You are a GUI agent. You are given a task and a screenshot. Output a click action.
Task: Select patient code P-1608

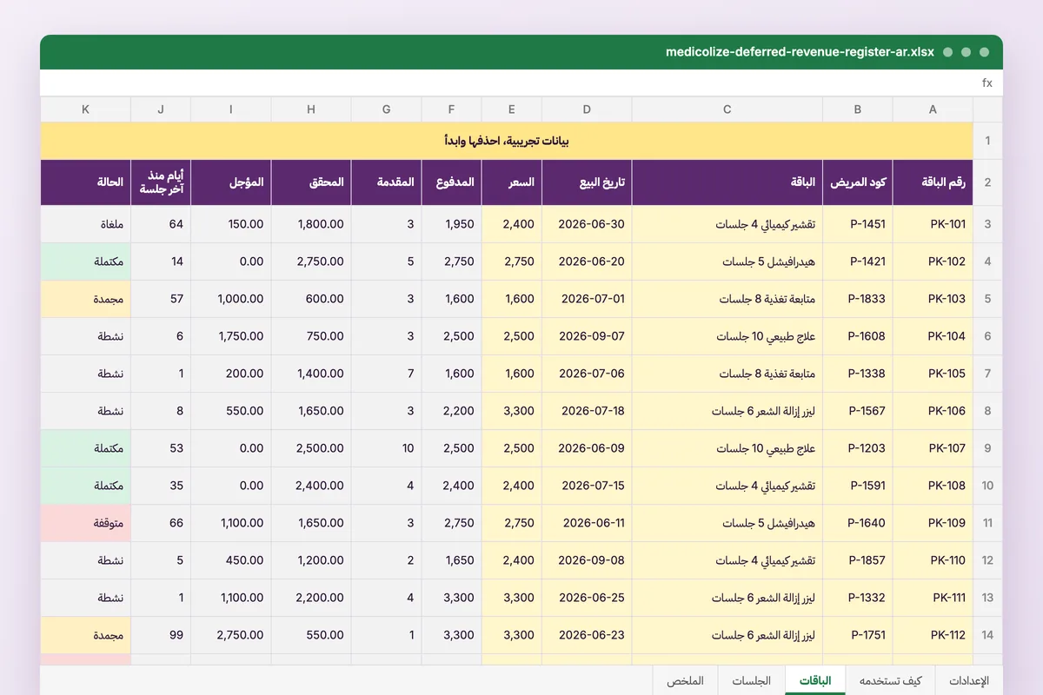858,336
